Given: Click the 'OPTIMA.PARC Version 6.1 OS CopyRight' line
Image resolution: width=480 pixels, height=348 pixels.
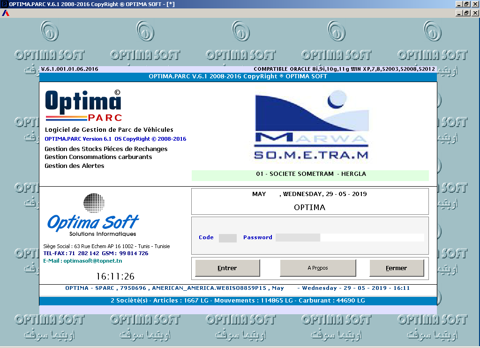Looking at the screenshot, I should point(115,139).
